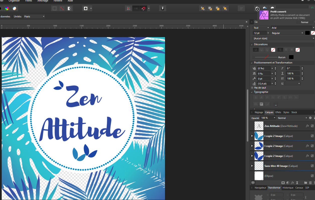Open the Tout font collection dropdown
Screen dimensions: 315x200
coord(261,28)
